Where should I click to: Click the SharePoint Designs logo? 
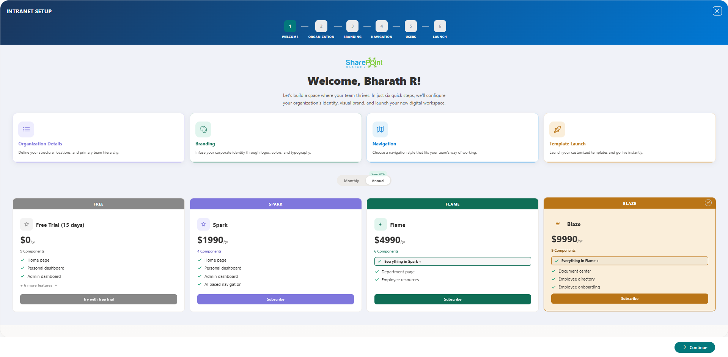(x=364, y=63)
